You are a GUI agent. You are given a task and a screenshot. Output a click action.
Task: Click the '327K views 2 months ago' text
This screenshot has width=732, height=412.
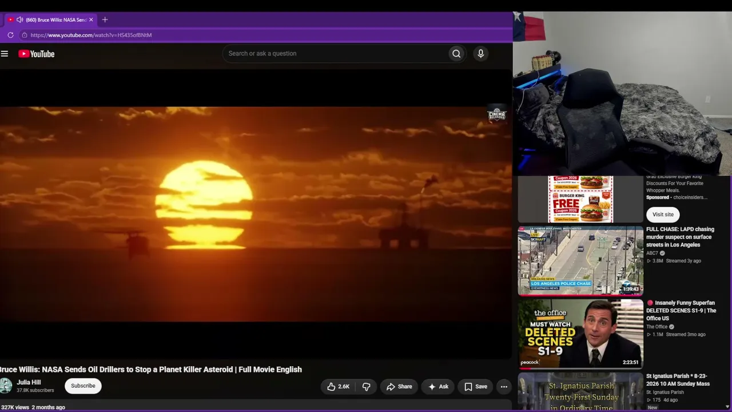point(33,407)
